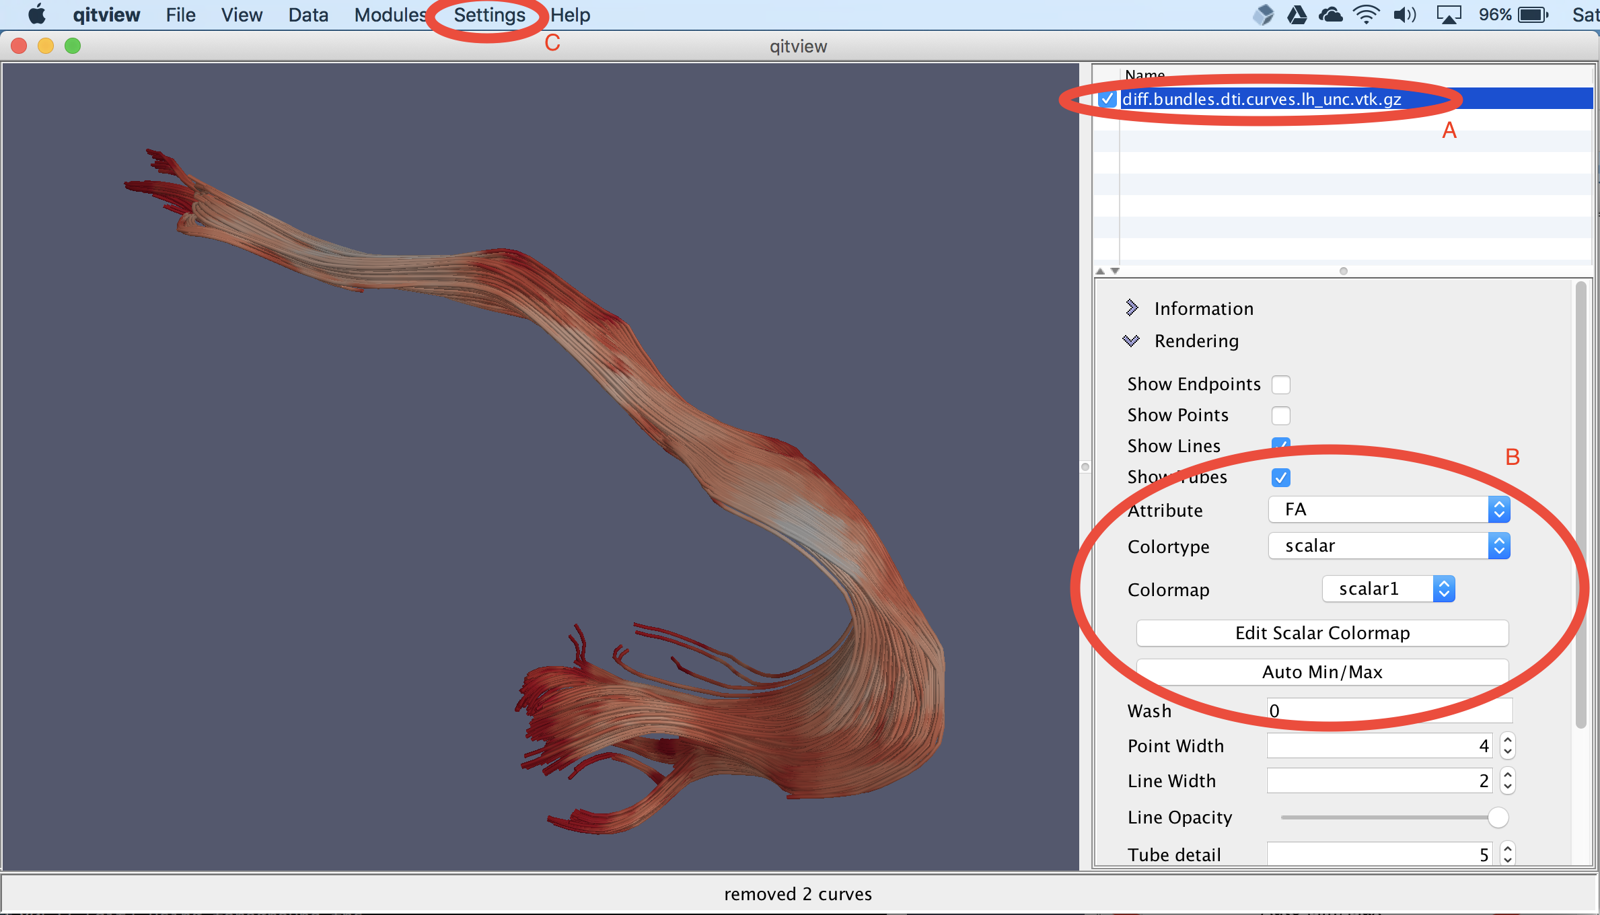The width and height of the screenshot is (1600, 915).
Task: Disable the Show Tubes checkbox
Action: point(1280,477)
